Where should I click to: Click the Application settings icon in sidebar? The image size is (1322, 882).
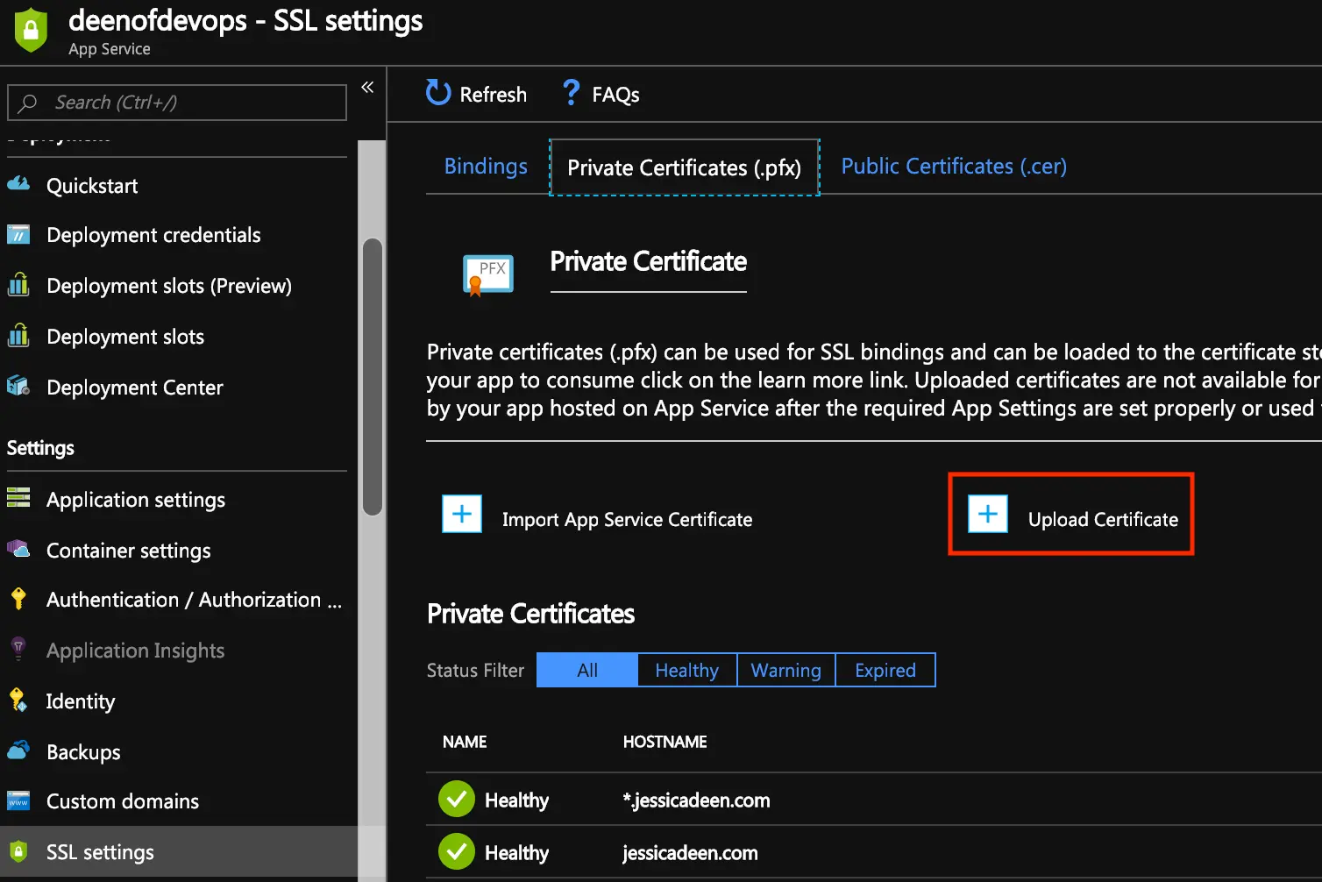point(18,499)
